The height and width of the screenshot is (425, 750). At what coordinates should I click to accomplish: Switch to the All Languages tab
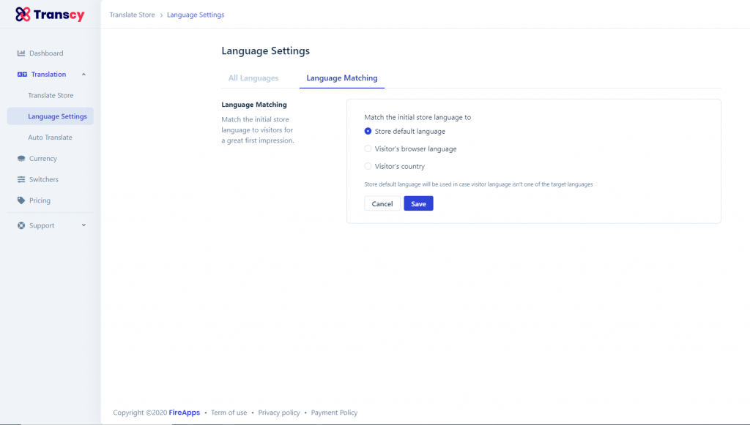pyautogui.click(x=253, y=78)
